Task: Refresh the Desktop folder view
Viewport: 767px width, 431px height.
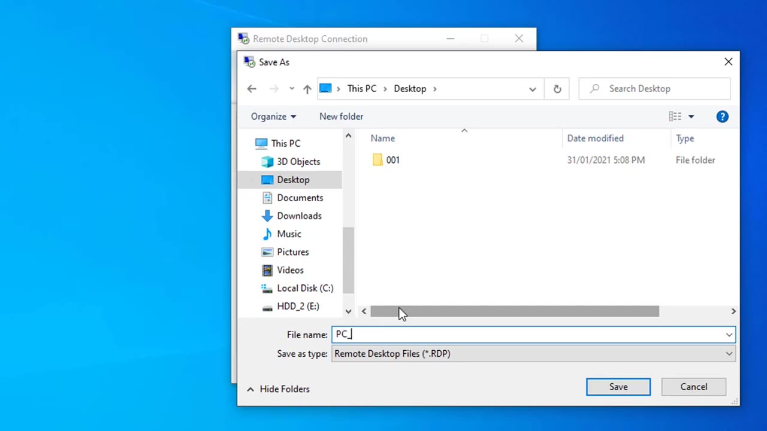Action: point(557,89)
